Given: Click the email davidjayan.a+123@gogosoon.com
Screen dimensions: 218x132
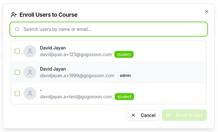Looking at the screenshot, I should click(x=76, y=55).
